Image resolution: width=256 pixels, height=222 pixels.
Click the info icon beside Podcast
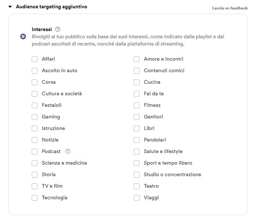pos(68,151)
